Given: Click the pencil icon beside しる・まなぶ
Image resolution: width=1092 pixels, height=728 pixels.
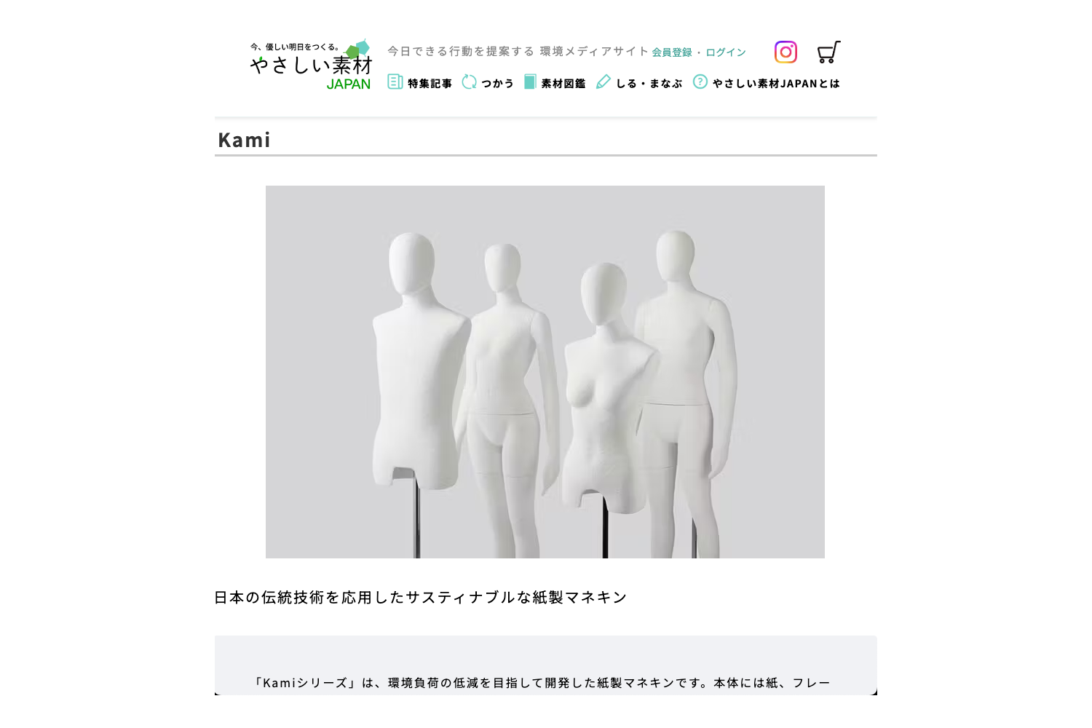Looking at the screenshot, I should 604,82.
